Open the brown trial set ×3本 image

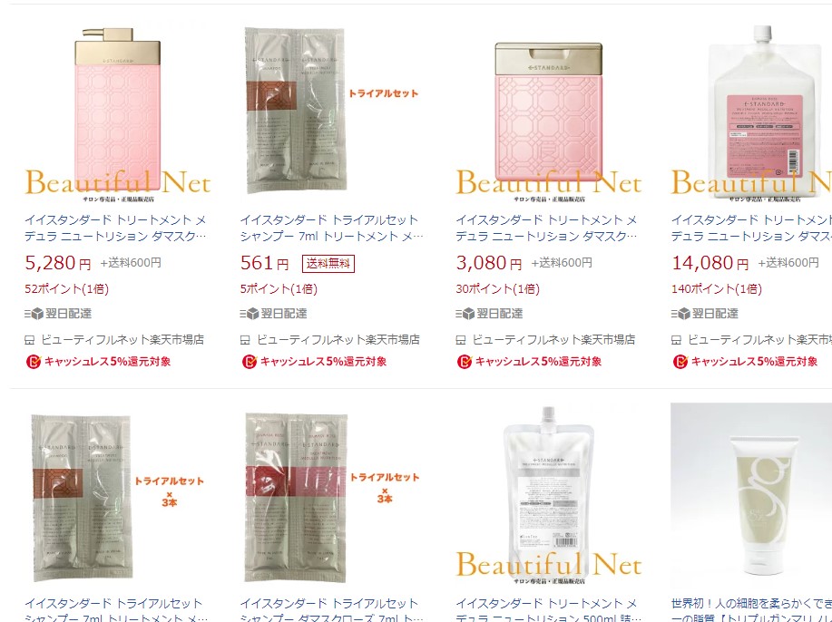pos(118,496)
